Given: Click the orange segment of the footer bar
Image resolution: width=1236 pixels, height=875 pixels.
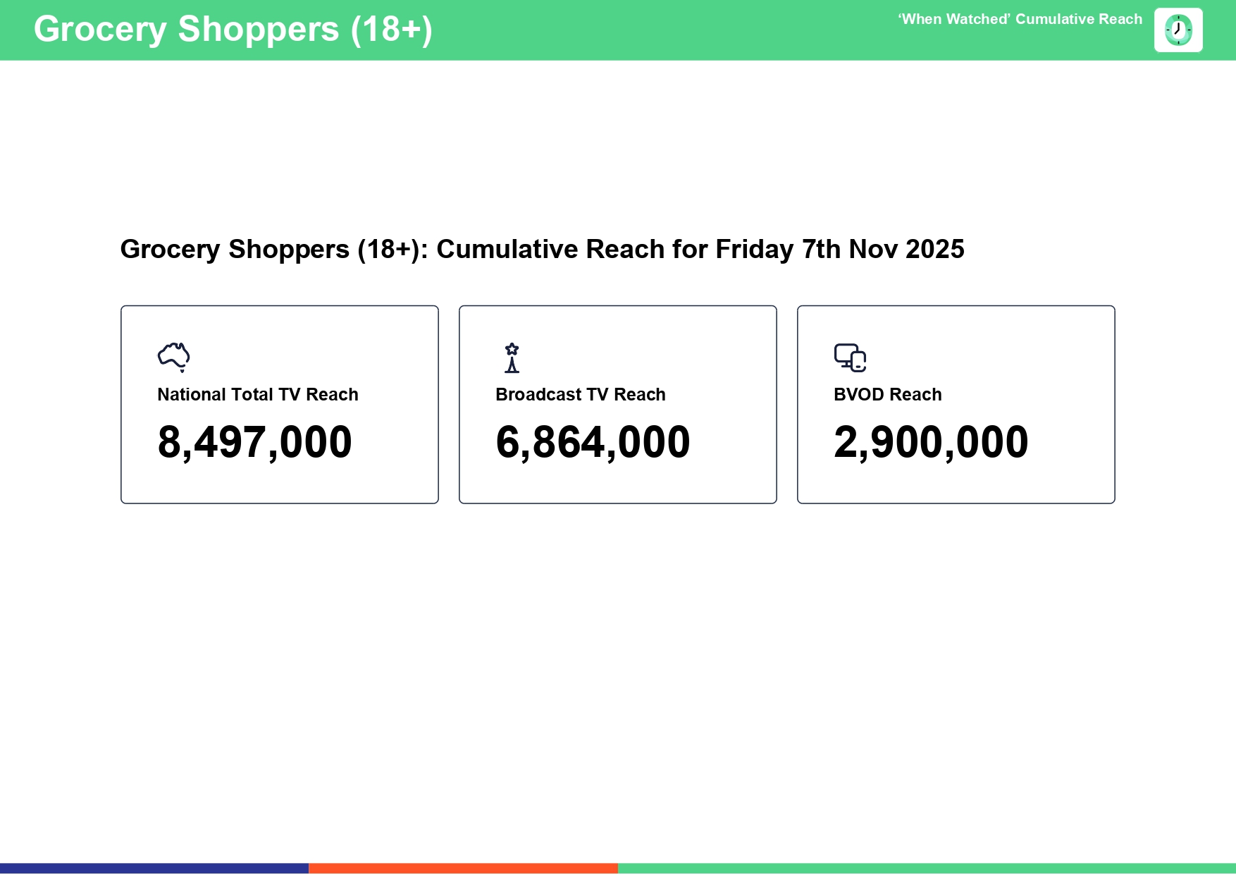Looking at the screenshot, I should click(x=463, y=868).
